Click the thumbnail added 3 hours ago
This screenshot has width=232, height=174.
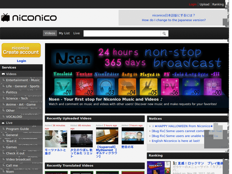click(133, 136)
